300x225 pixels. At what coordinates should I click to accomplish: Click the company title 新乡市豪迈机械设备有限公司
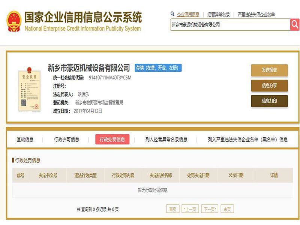[89, 68]
